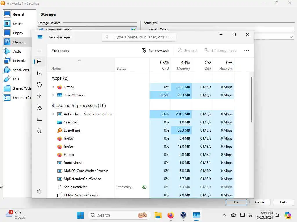The height and width of the screenshot is (222, 297).
Task: Open USB section in VirtualBox Settings
Action: click(18, 79)
